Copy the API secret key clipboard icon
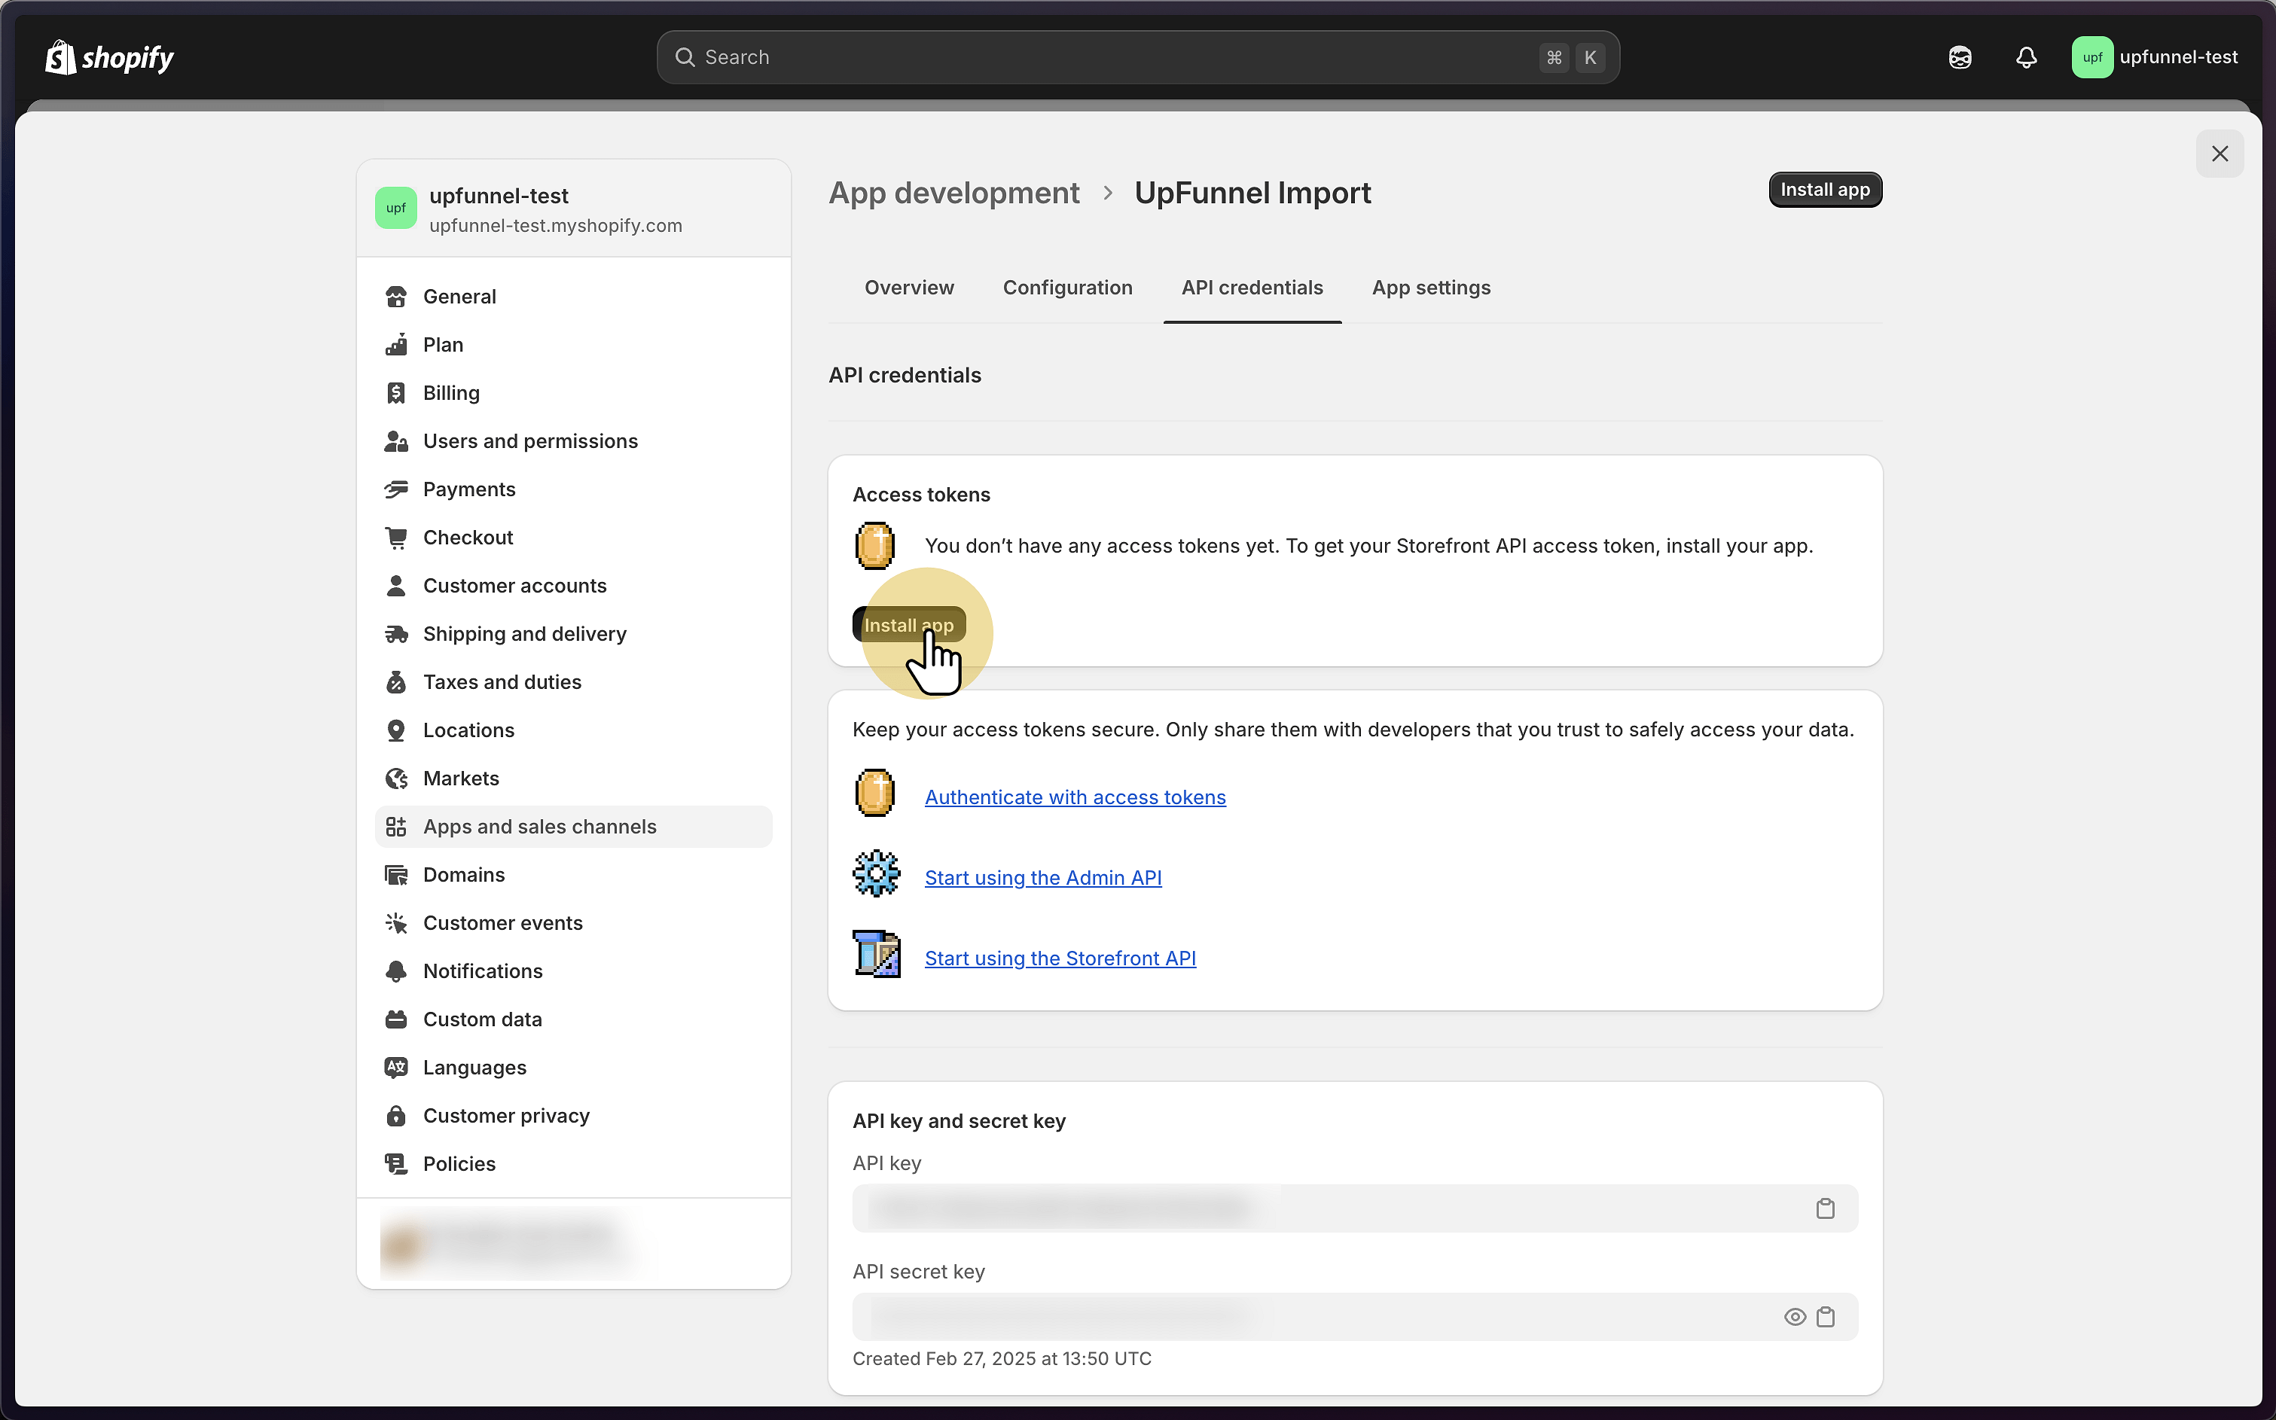The height and width of the screenshot is (1420, 2276). click(x=1824, y=1317)
